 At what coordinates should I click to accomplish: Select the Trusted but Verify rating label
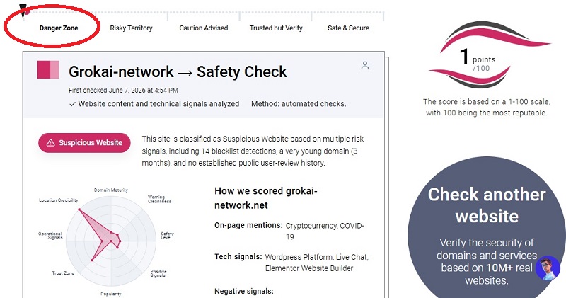tap(276, 28)
